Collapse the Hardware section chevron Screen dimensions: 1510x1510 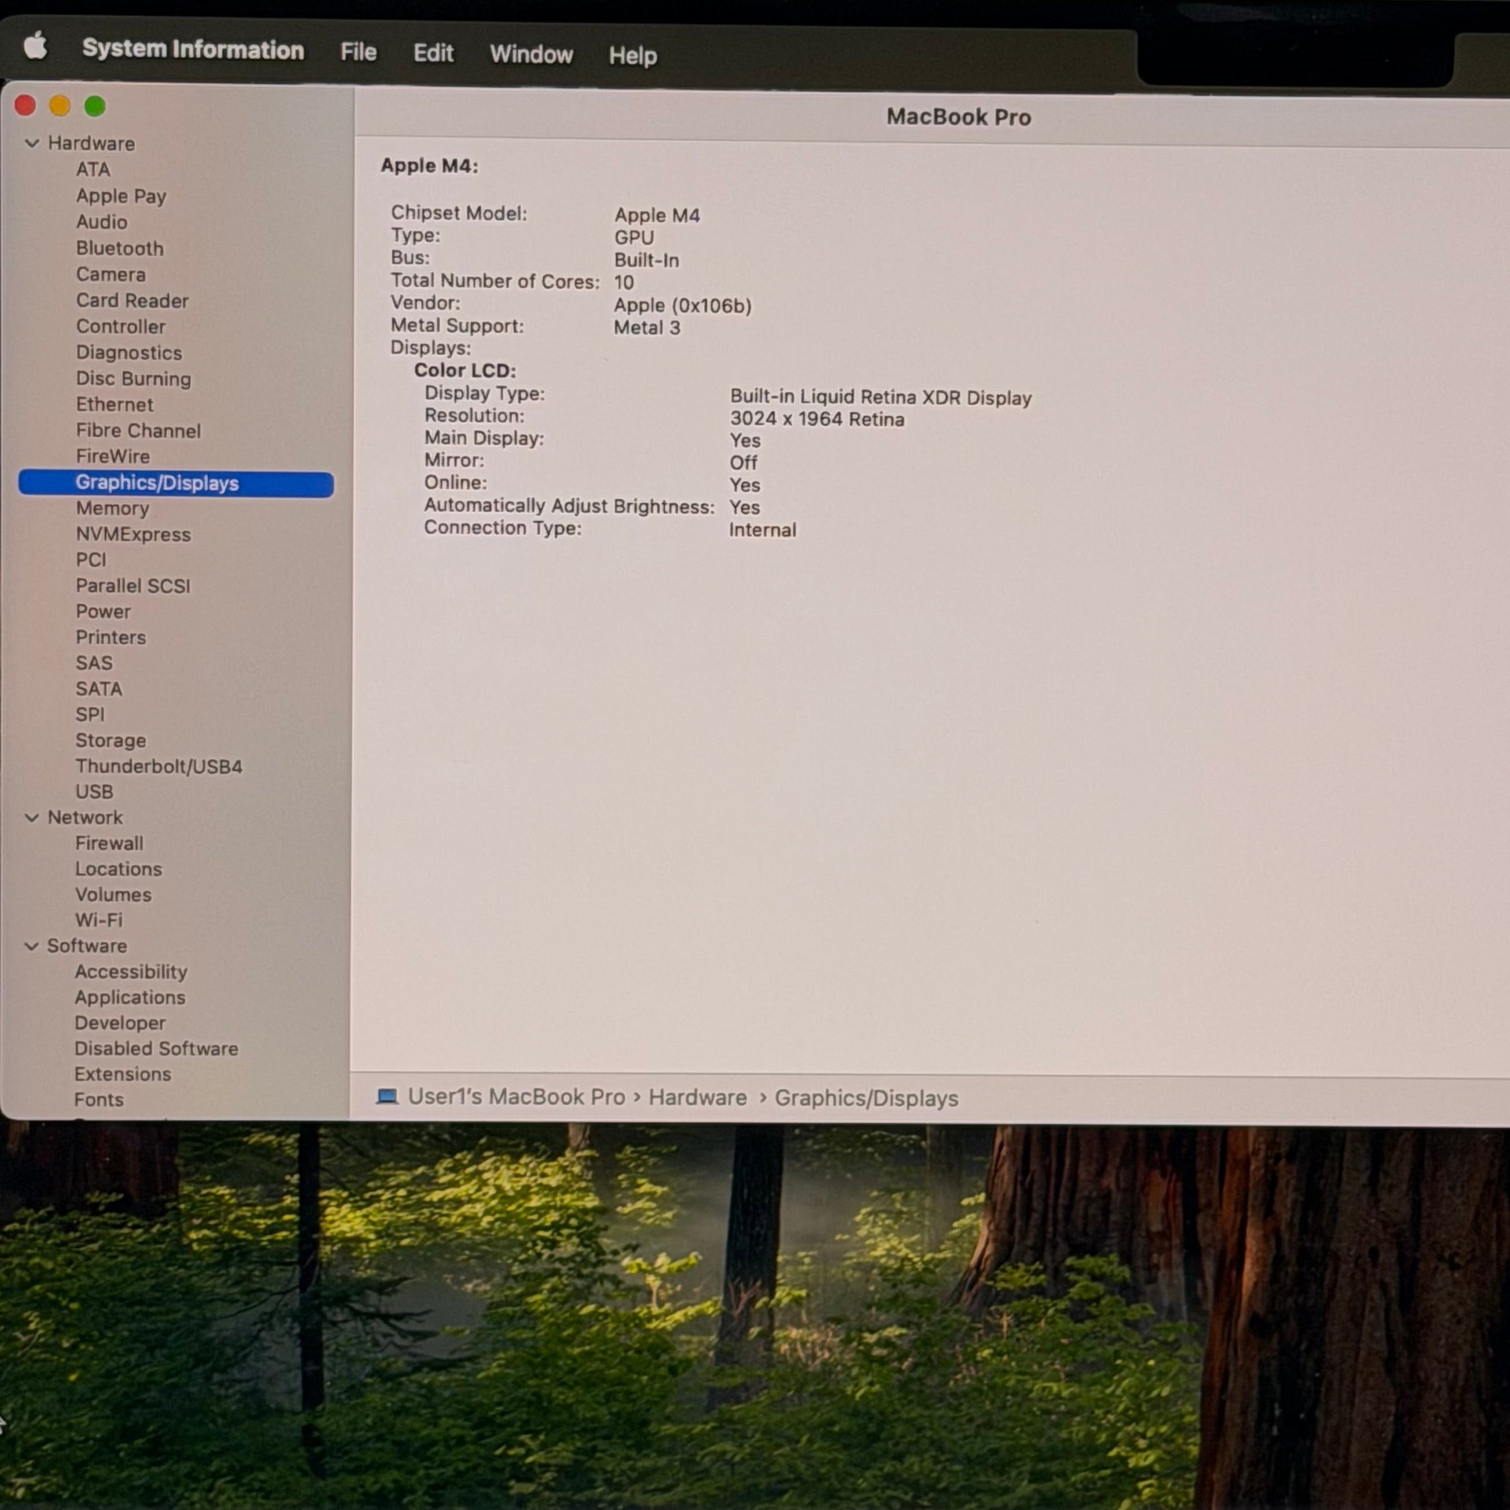(32, 143)
